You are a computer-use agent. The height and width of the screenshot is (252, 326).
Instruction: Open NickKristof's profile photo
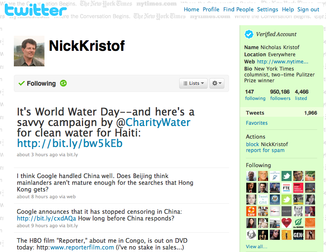pos(29,51)
